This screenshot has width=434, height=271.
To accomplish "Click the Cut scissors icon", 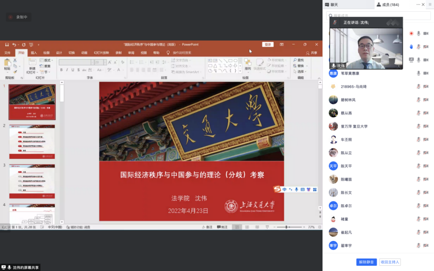I will pyautogui.click(x=15, y=60).
